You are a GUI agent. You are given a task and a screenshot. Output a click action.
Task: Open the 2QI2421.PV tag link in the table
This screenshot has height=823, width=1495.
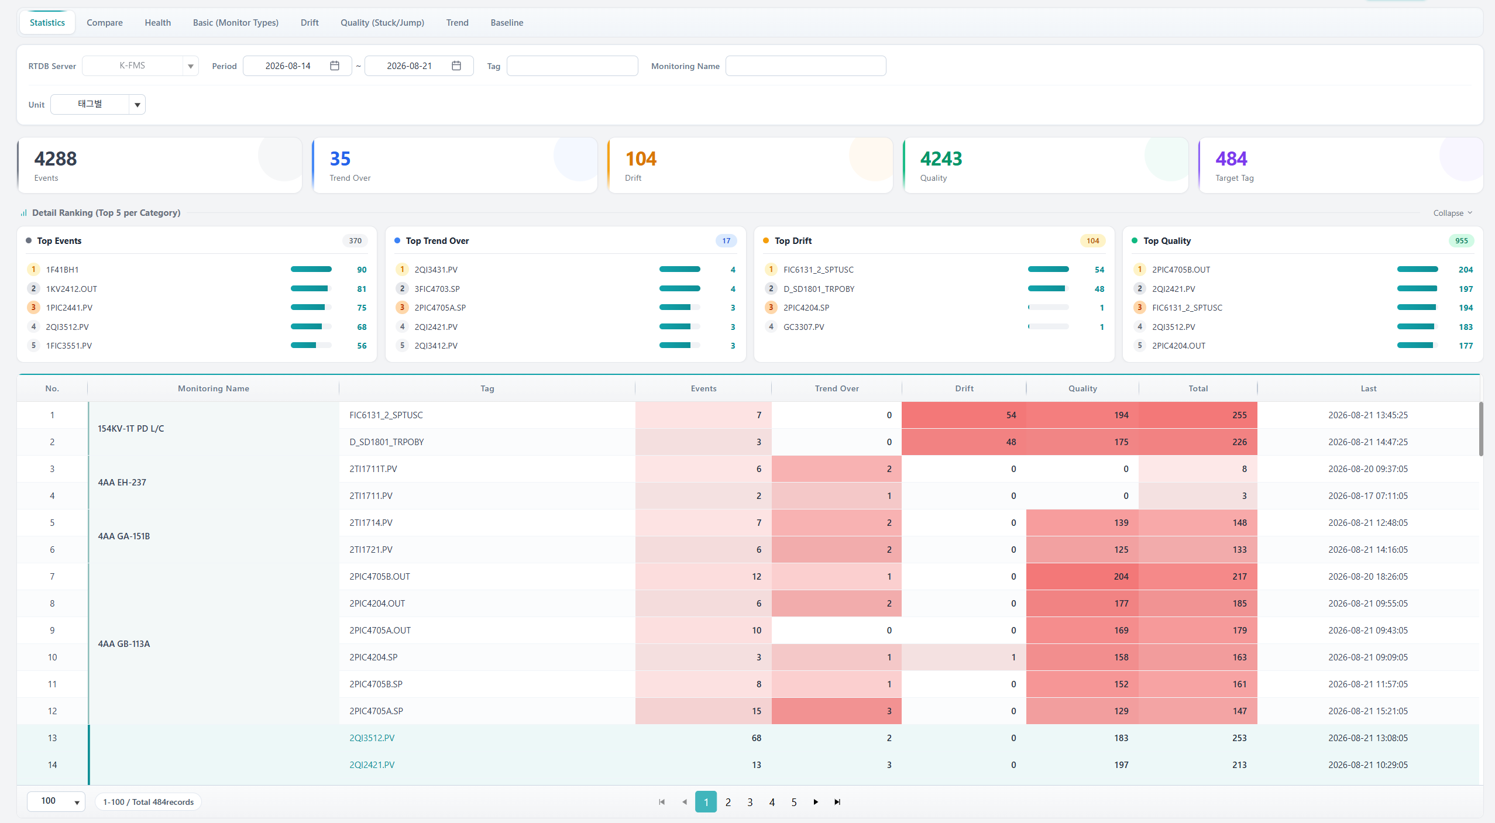point(372,765)
